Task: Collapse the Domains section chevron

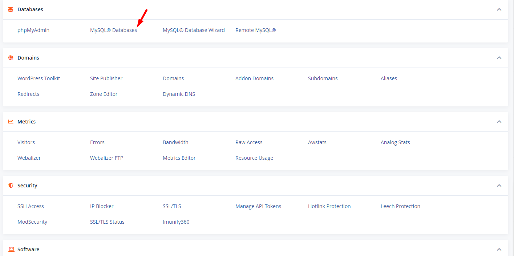Action: coord(499,58)
